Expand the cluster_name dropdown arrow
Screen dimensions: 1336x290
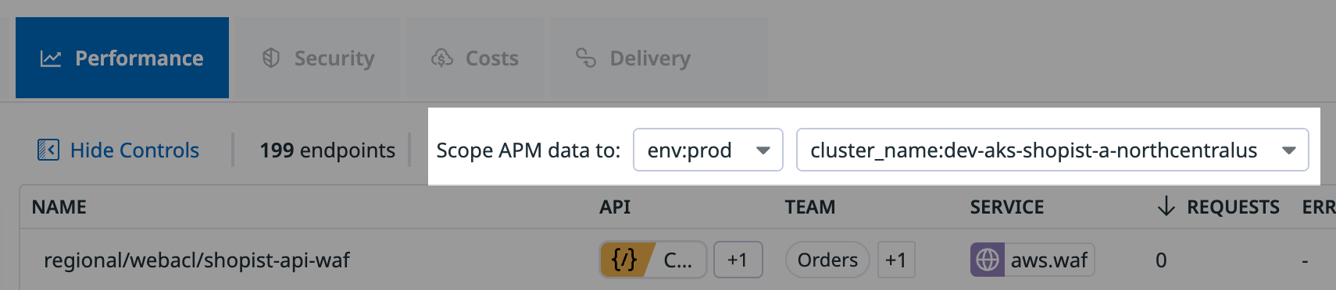point(1289,150)
